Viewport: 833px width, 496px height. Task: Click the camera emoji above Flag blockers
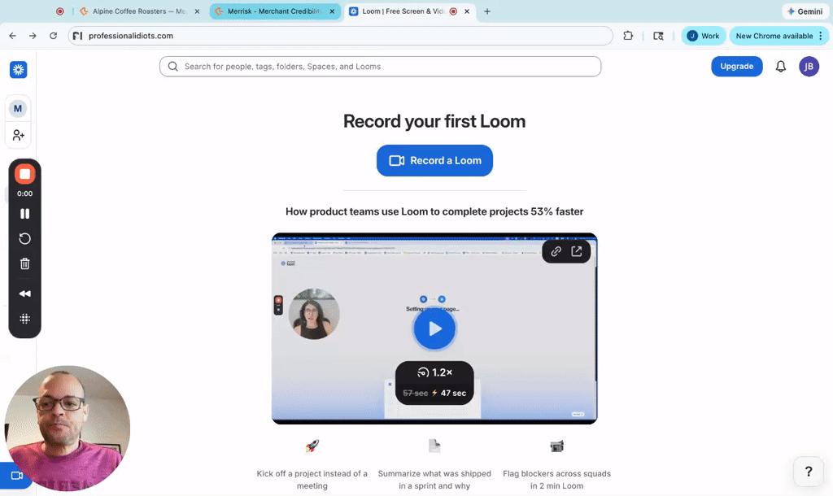pos(556,446)
